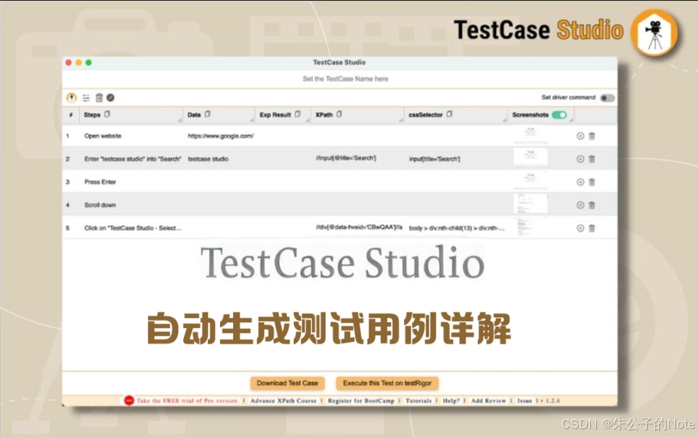Click the red icon before 'Take the FREE trial'
Screen dimensions: 698x437
(129, 400)
